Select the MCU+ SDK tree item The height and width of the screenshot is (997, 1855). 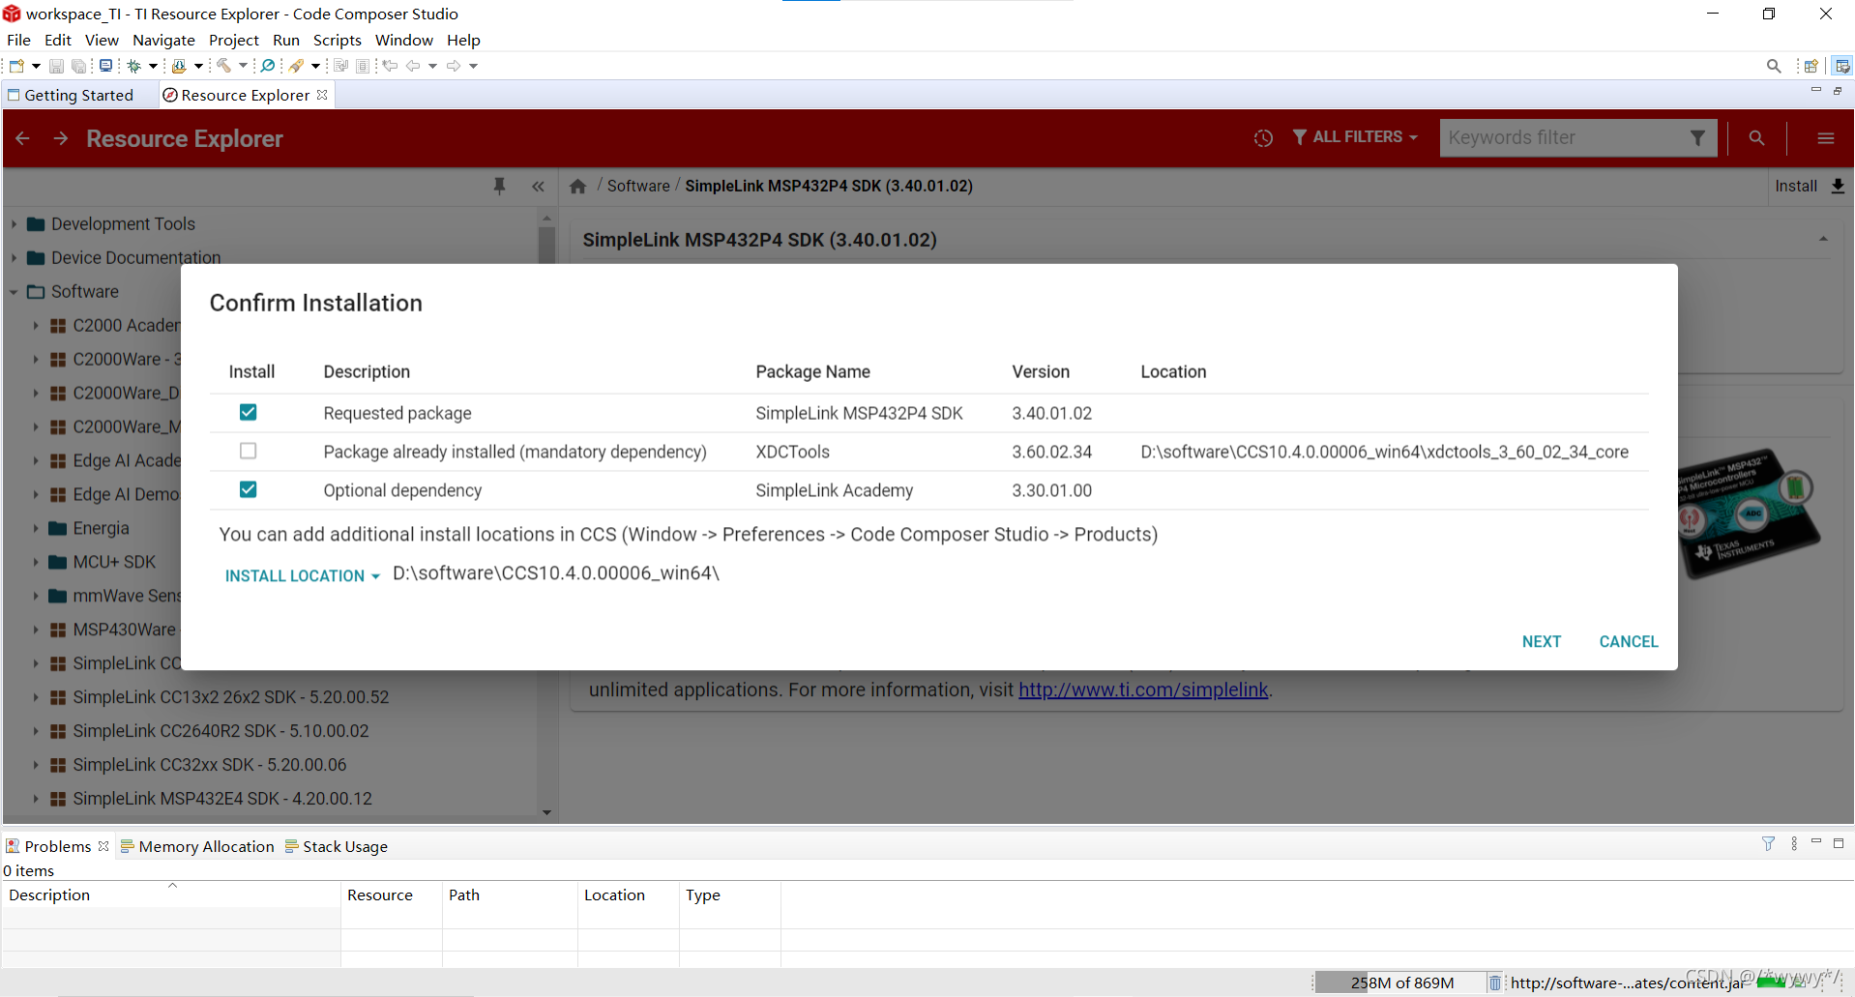point(114,562)
